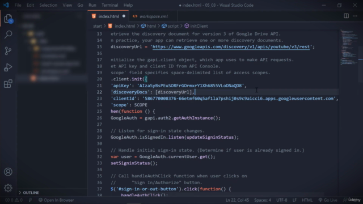The image size is (363, 204).
Task: Split the editor to the right
Action: pyautogui.click(x=346, y=16)
